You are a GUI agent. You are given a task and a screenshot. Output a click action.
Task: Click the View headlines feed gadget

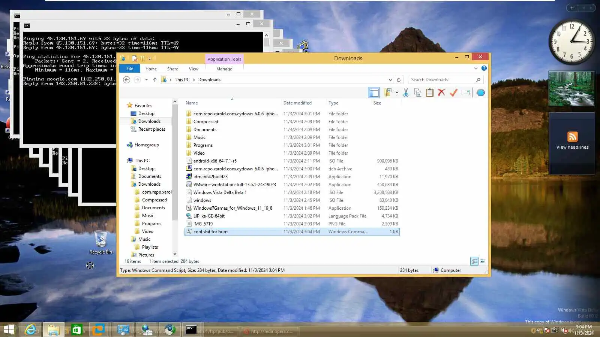[572, 143]
